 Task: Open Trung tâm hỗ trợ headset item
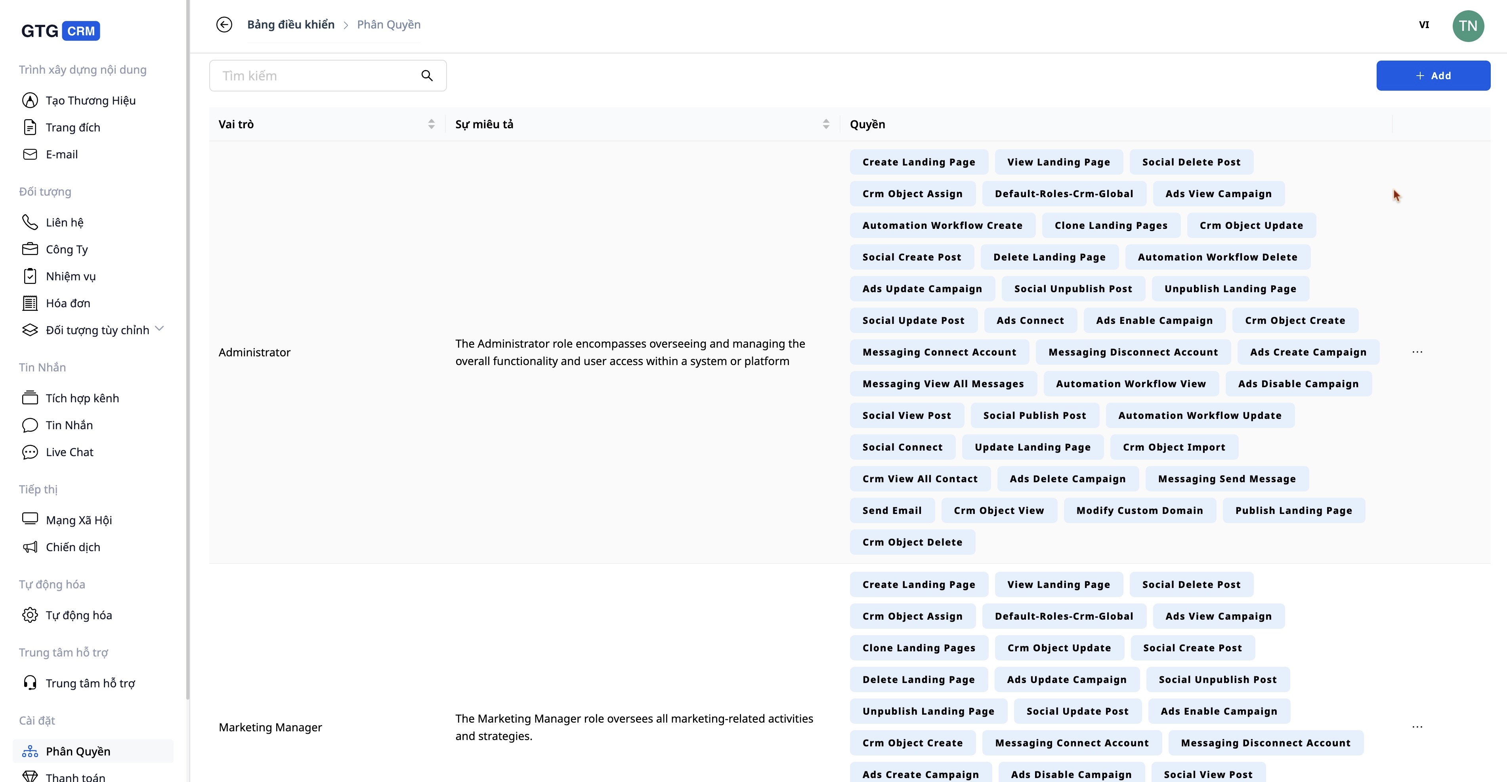coord(30,683)
